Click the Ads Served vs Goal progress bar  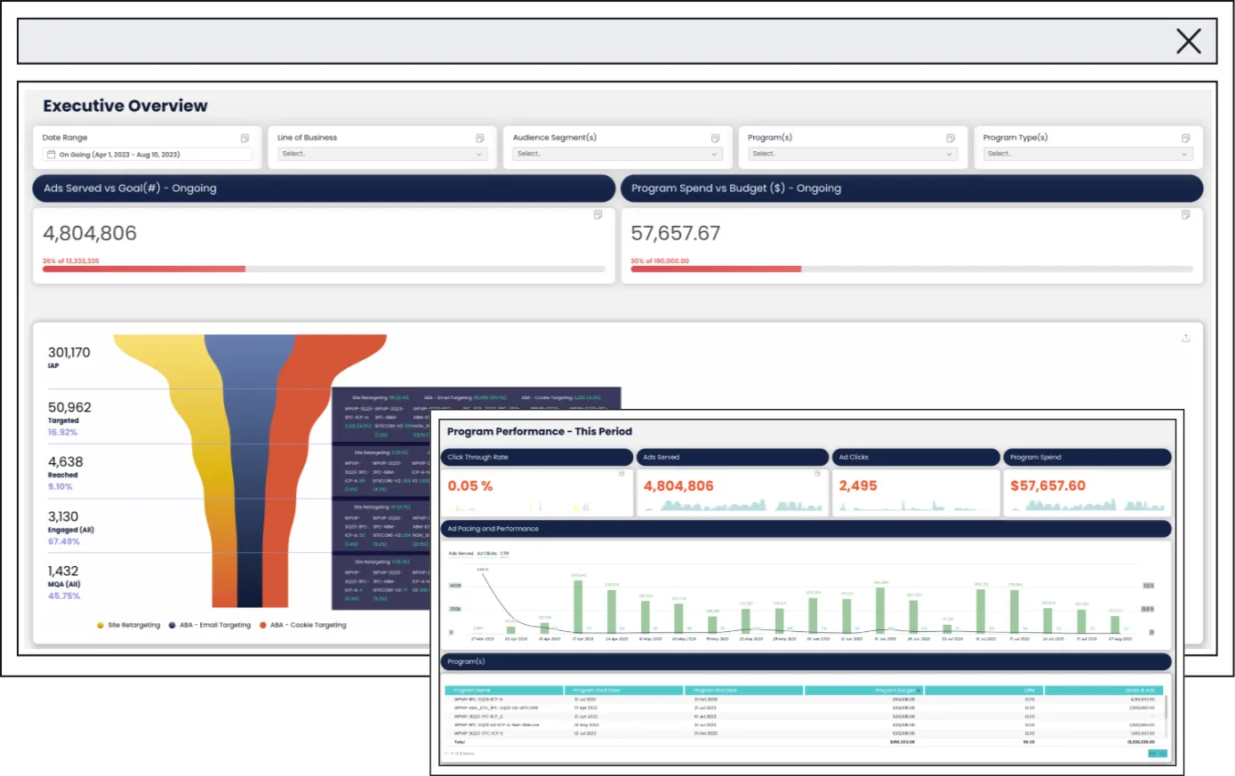(324, 268)
